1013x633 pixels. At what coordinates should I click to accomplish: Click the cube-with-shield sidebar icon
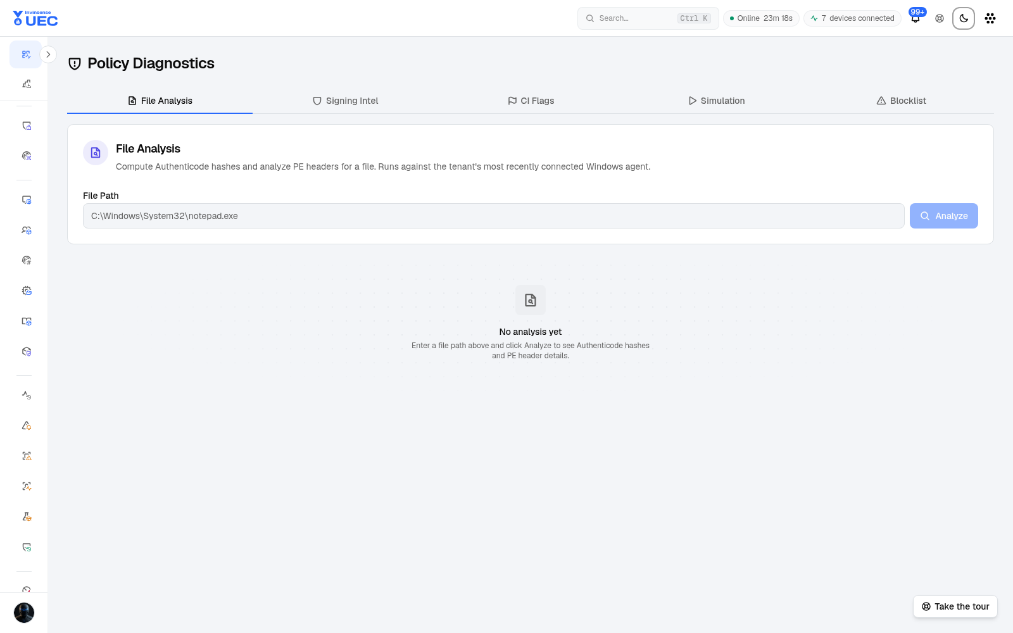[x=27, y=351]
